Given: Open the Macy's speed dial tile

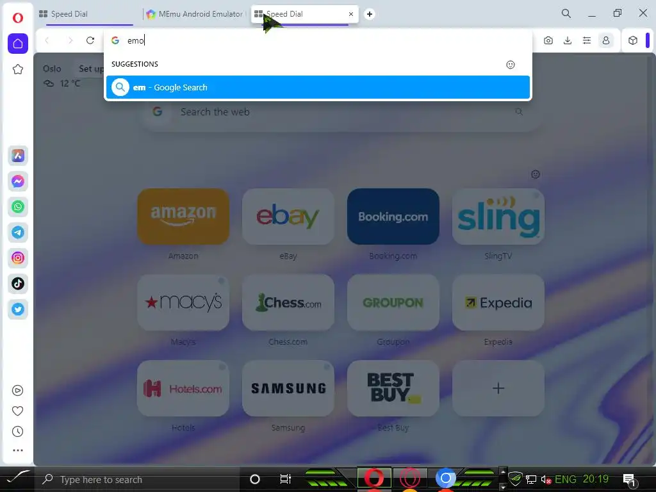Looking at the screenshot, I should (x=183, y=302).
